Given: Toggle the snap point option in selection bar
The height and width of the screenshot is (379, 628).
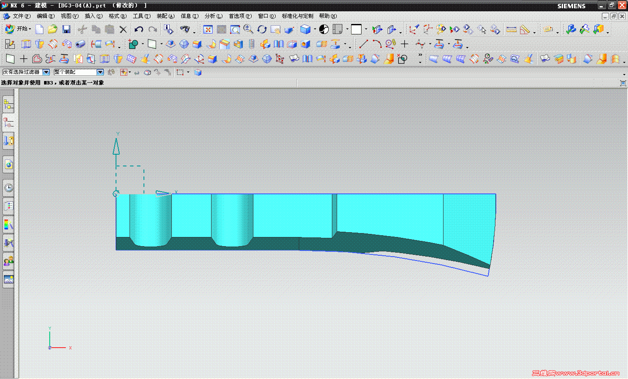Looking at the screenshot, I should point(124,72).
